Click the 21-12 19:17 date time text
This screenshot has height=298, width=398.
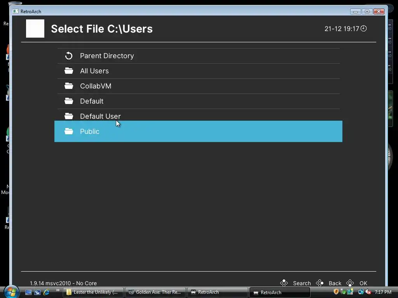pyautogui.click(x=342, y=29)
